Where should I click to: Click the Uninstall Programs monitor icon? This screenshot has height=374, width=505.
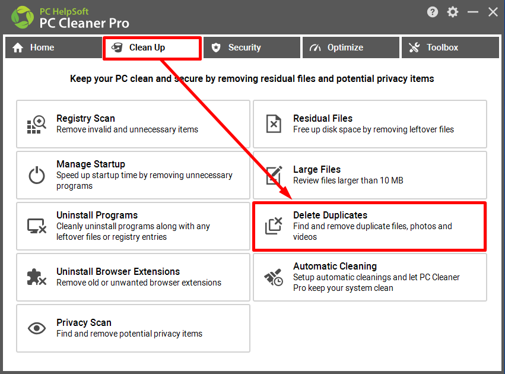click(37, 226)
